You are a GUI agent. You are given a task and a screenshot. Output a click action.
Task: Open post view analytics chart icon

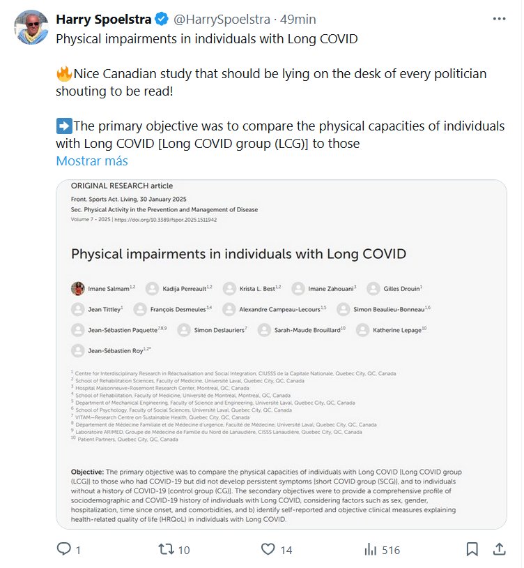tap(371, 550)
